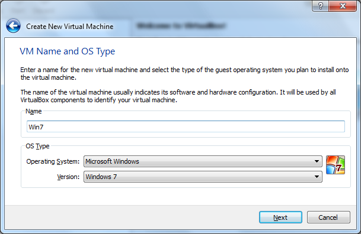The width and height of the screenshot is (361, 234).
Task: Click the 'Version:' label
Action: 68,177
